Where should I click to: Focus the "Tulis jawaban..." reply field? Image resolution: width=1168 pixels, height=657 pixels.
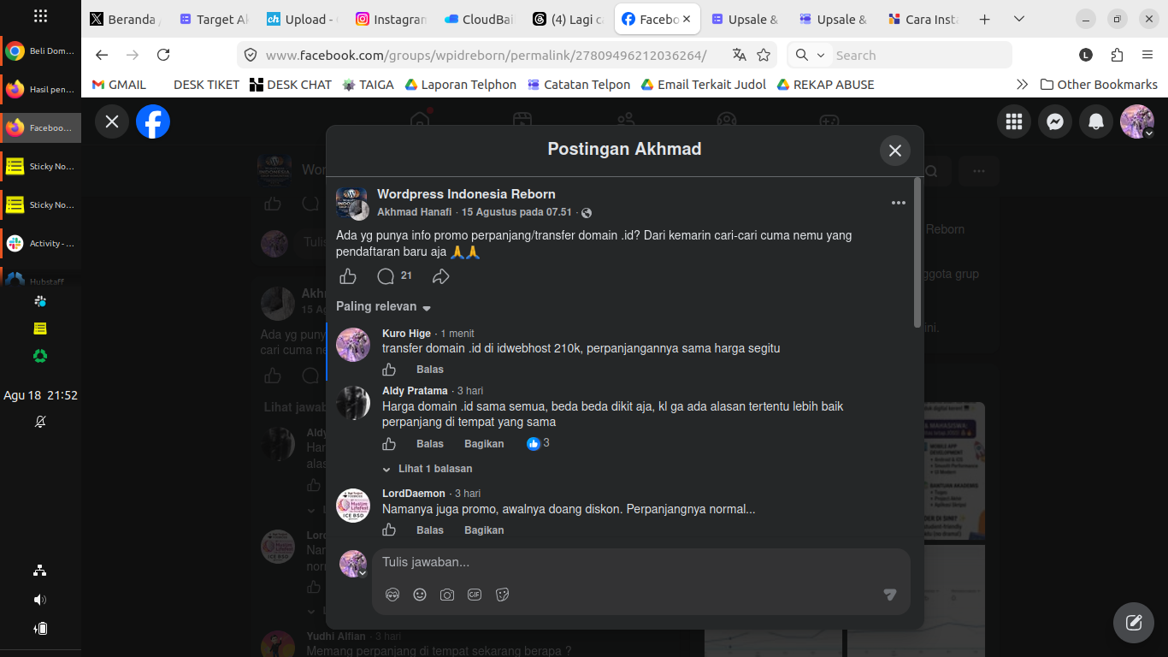coord(640,562)
